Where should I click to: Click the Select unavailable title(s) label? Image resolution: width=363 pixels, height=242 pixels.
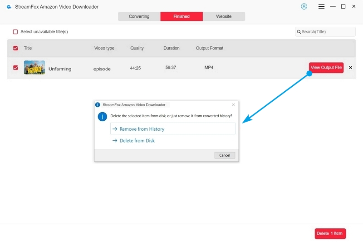click(44, 32)
